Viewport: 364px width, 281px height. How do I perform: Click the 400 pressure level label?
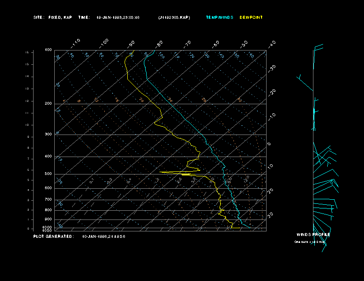[48, 156]
